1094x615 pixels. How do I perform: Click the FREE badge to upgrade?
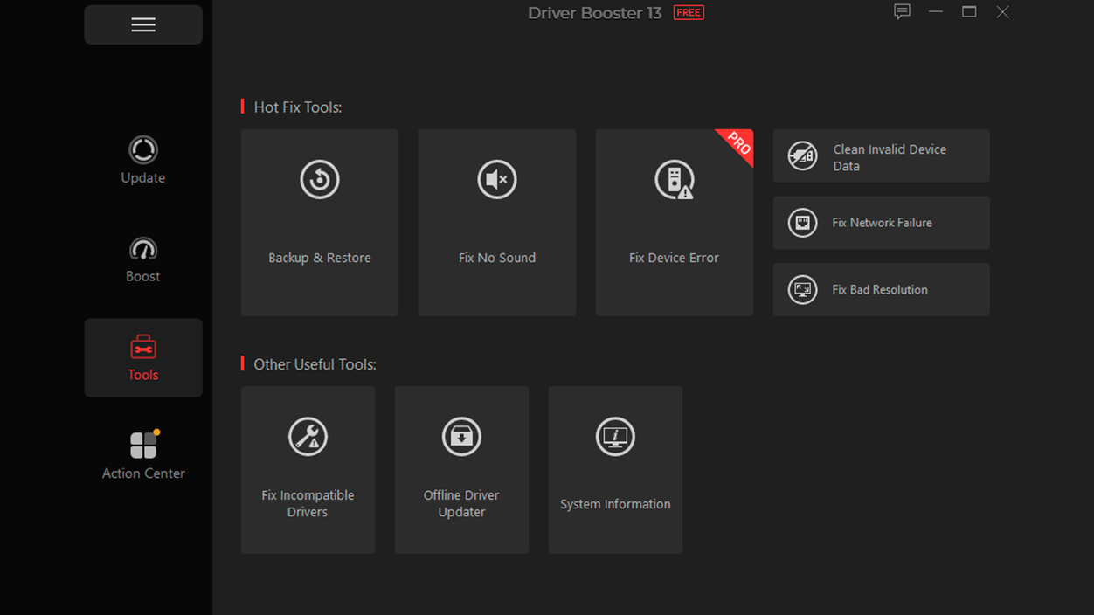pyautogui.click(x=688, y=12)
